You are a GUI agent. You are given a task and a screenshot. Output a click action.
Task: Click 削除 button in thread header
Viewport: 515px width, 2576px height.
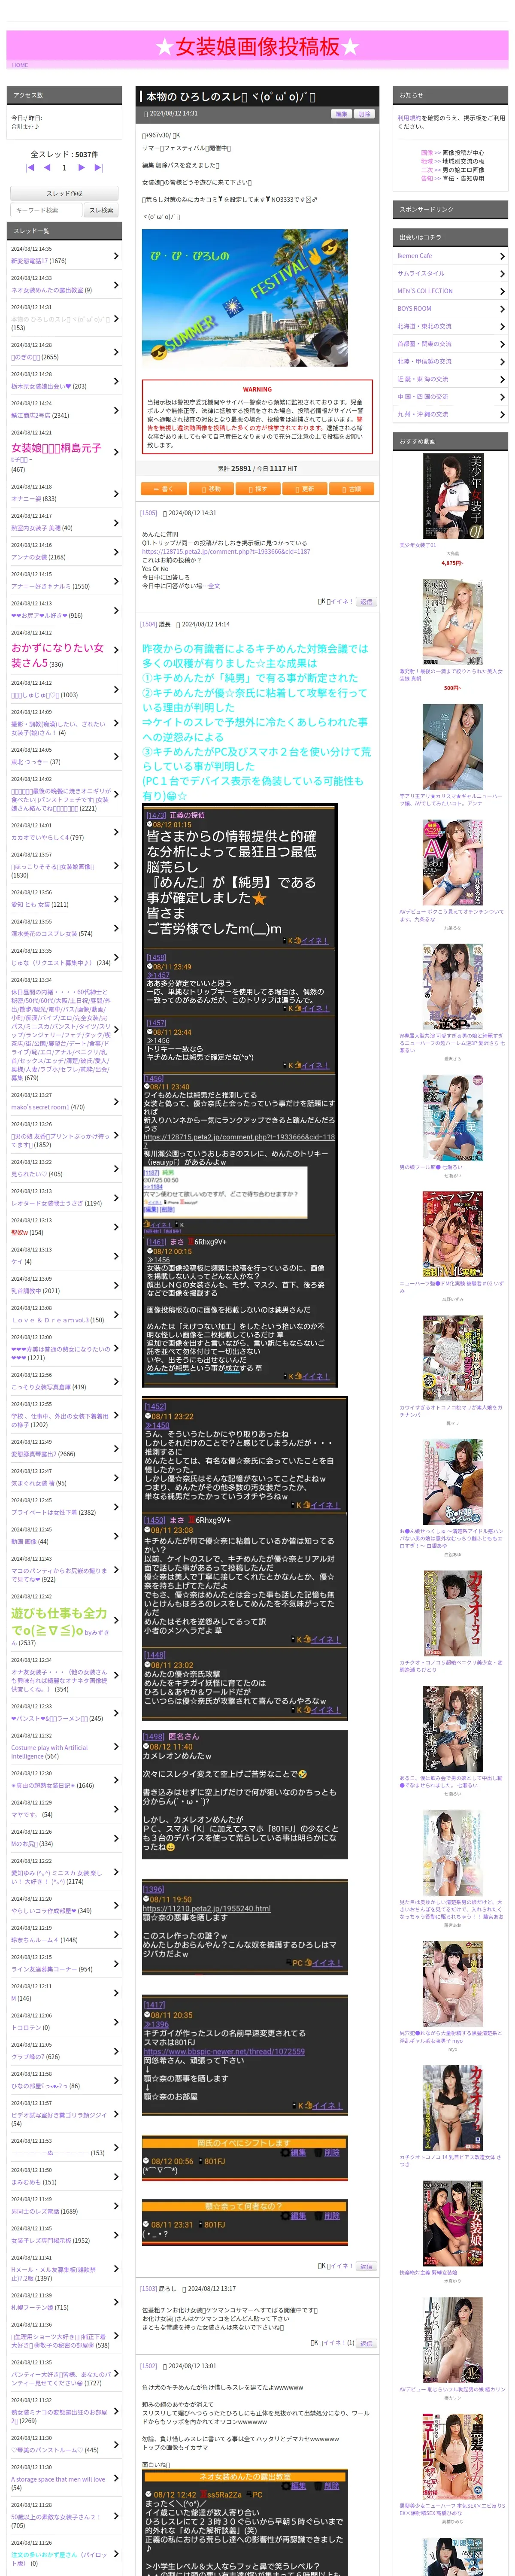[364, 114]
